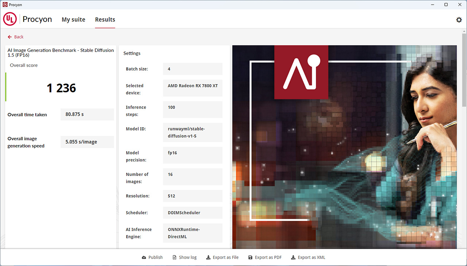
Task: Click the Overall time taken label
Action: 27,114
